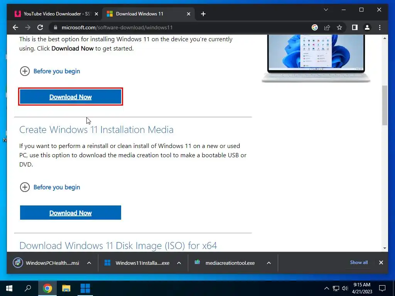Open taskbar search
Screen dimensions: 395x296
28,288
